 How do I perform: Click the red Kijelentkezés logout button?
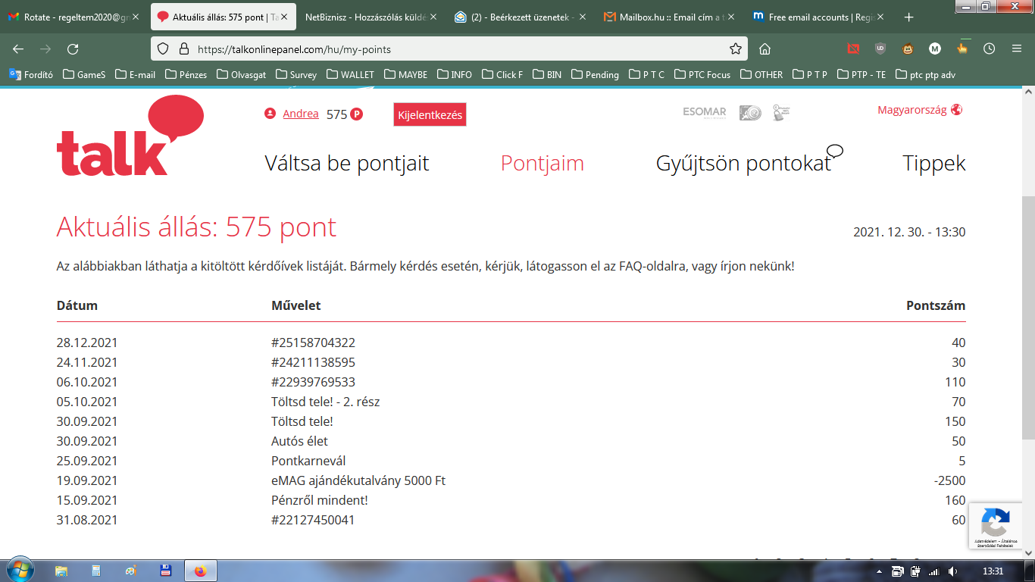point(430,115)
